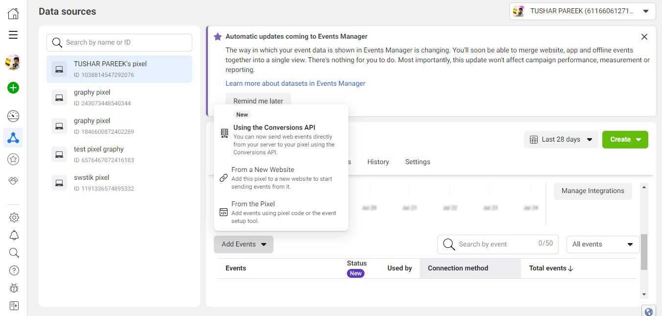Click the Home icon in left sidebar
662x316 pixels.
13,13
